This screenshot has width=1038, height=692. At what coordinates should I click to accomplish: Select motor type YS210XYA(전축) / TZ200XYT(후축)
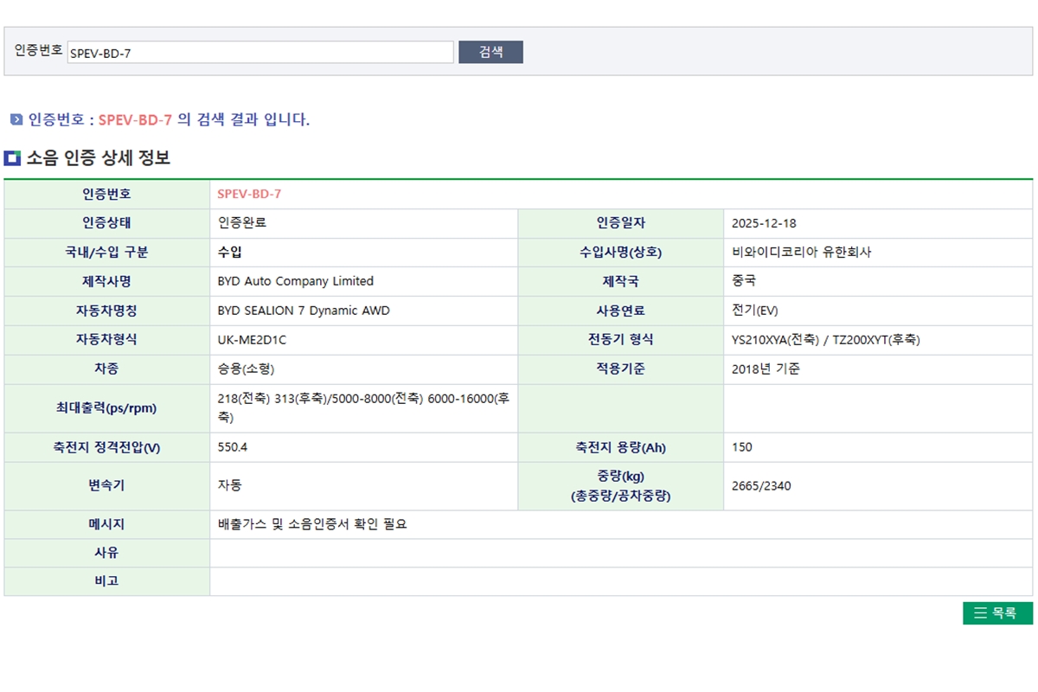pos(826,340)
